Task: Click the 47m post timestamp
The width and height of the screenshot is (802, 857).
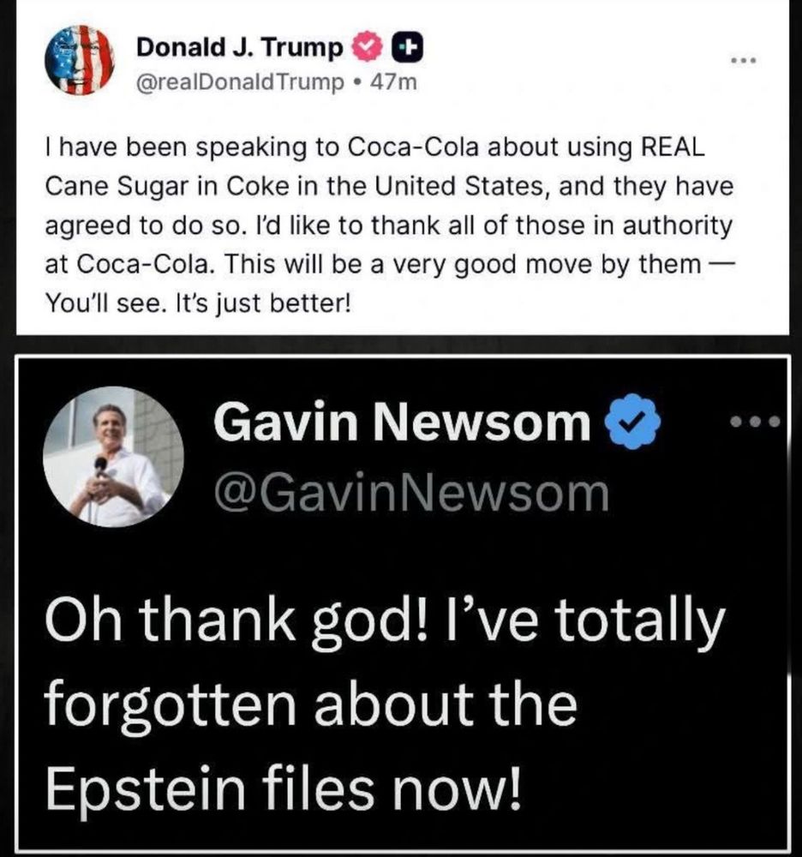Action: pos(393,82)
